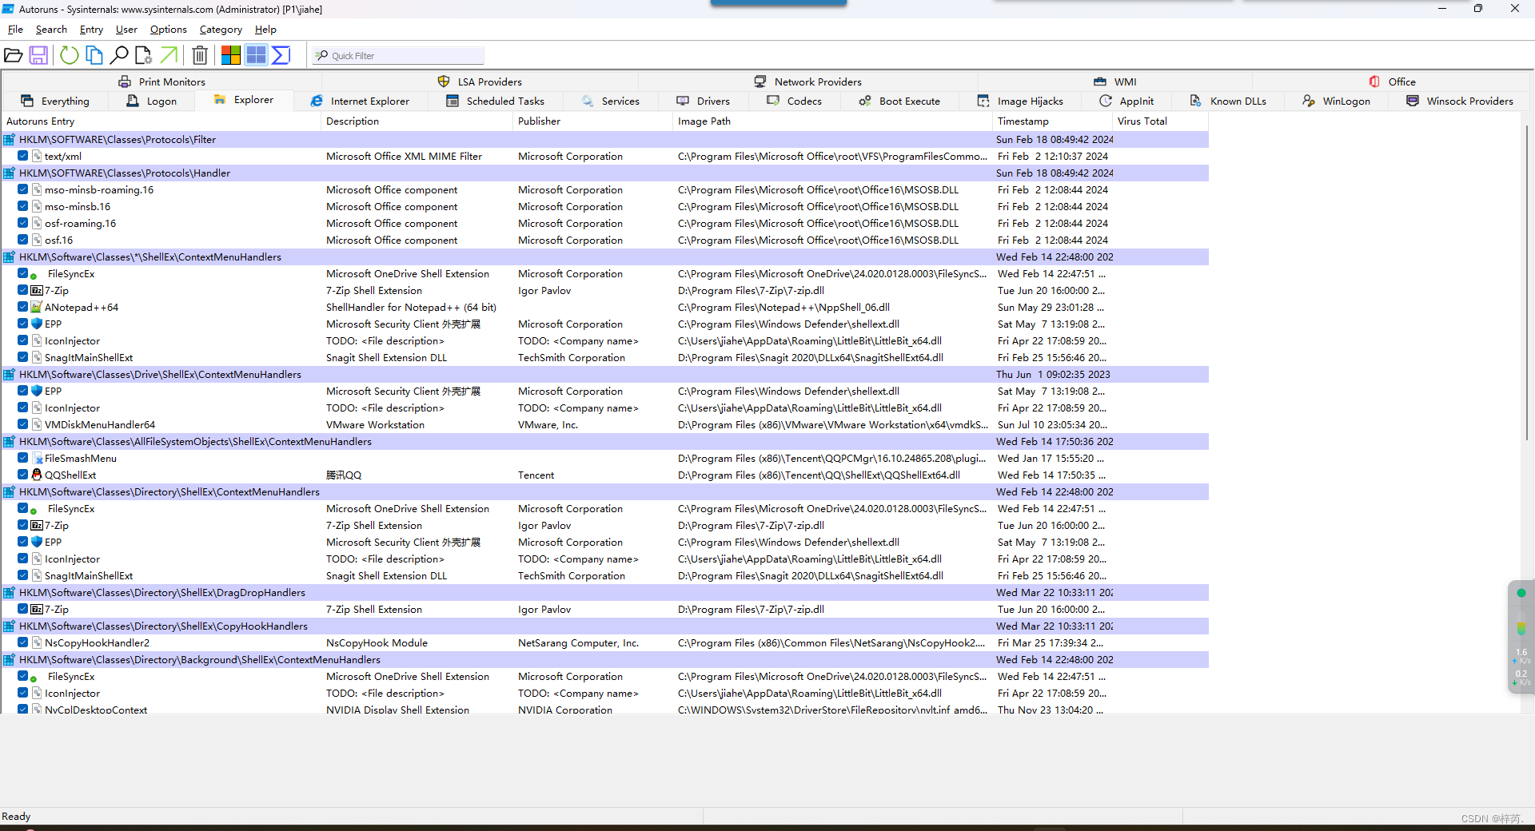Uncheck the mso-minsb-roaming.16 checkbox
Viewport: 1535px width, 831px height.
[23, 189]
